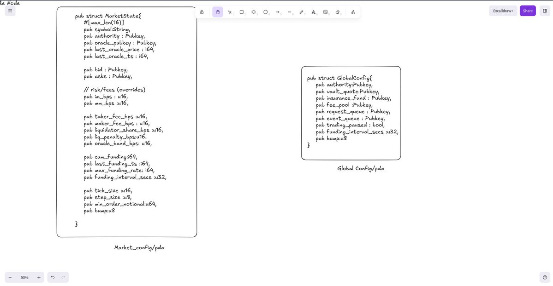Screen dimensions: 553x286
Task: Click the 'pub vault_quote:Pubkey,' line
Action: [347, 92]
